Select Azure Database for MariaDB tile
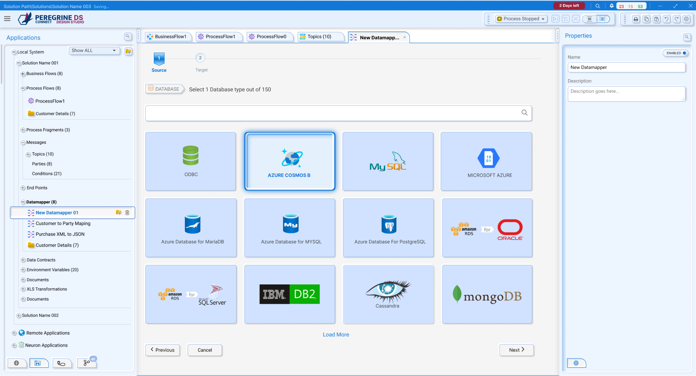 coord(191,227)
